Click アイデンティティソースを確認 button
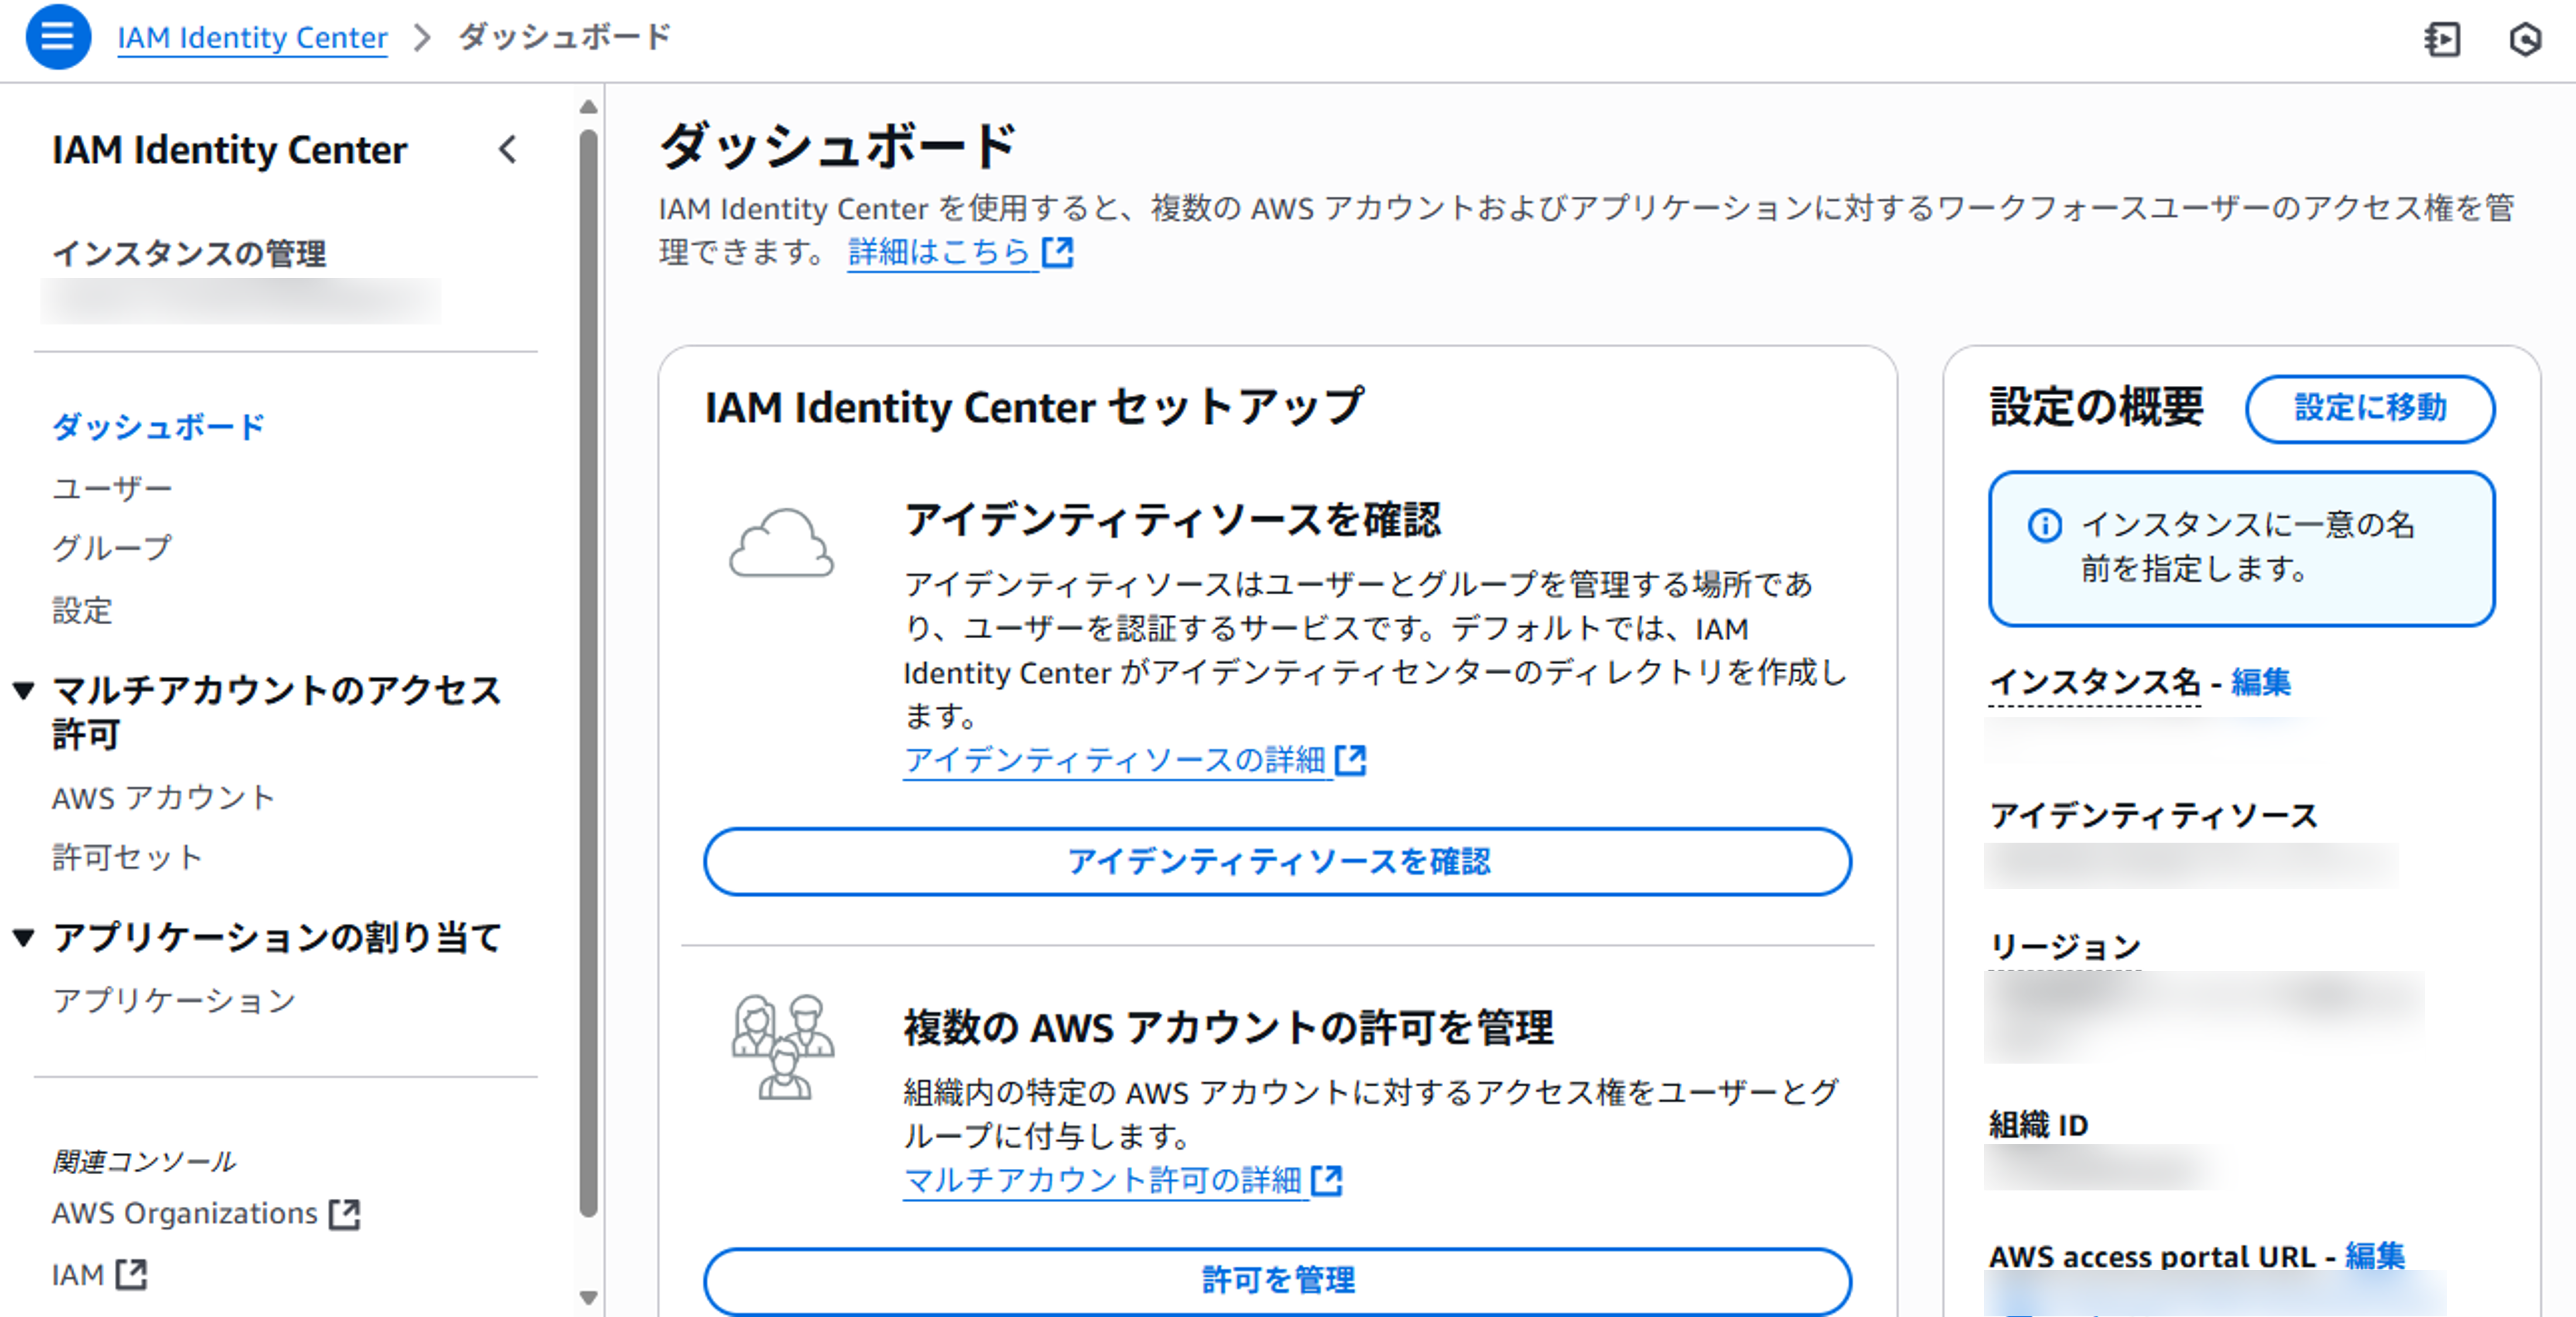This screenshot has height=1317, width=2576. (x=1277, y=861)
